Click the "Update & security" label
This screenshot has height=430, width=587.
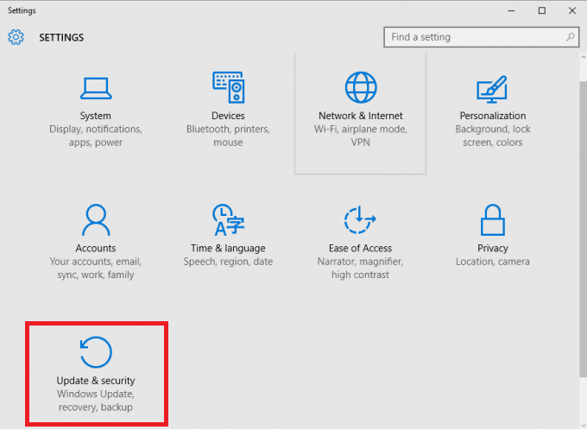96,381
